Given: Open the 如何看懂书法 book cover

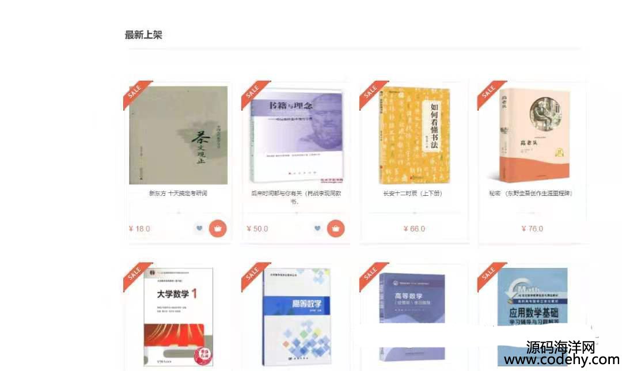Looking at the screenshot, I should 415,136.
